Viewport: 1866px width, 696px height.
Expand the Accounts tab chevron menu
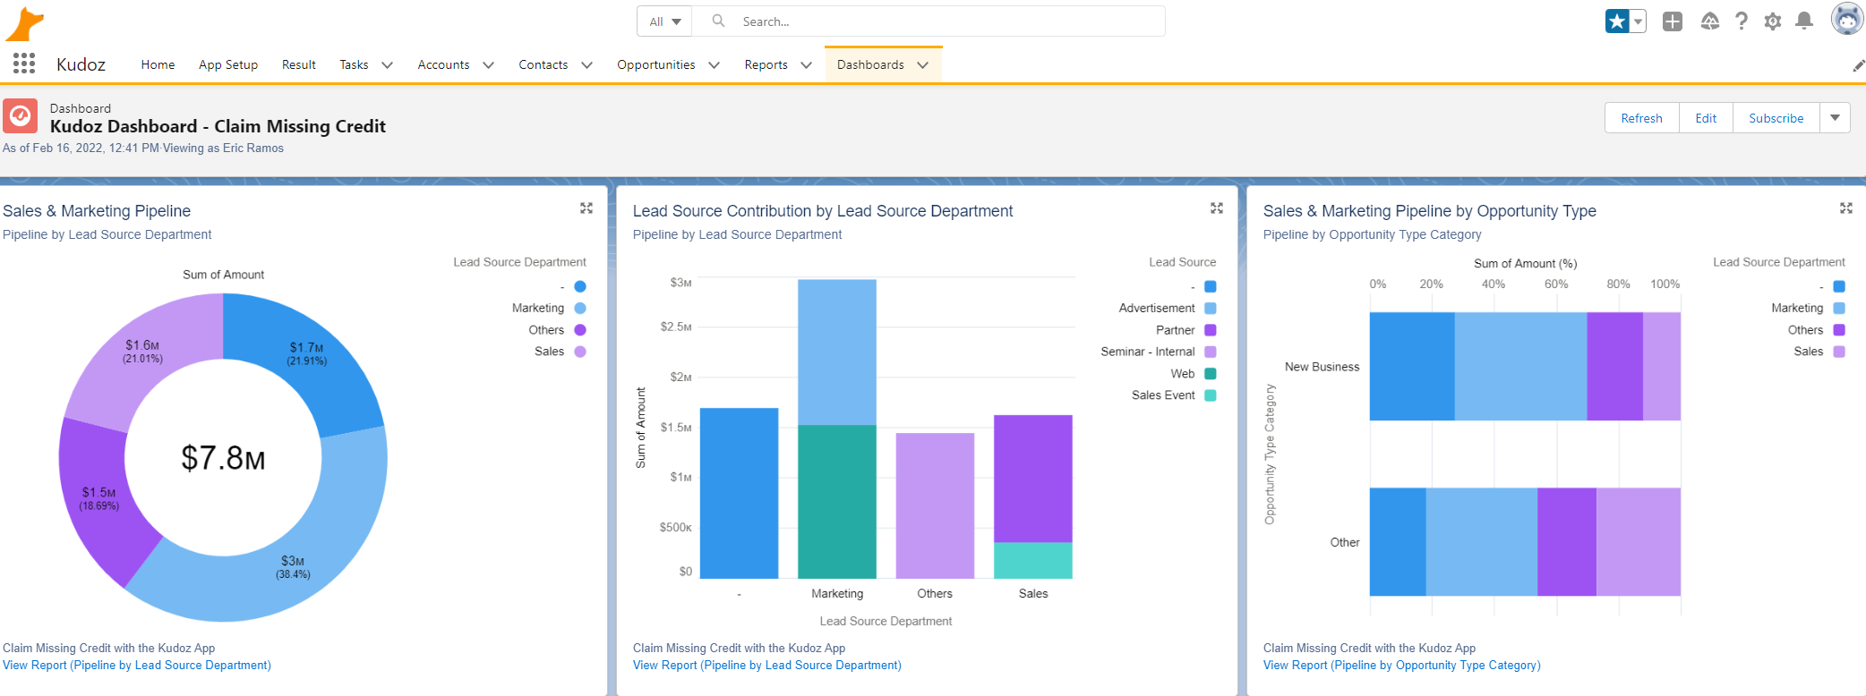pyautogui.click(x=489, y=65)
